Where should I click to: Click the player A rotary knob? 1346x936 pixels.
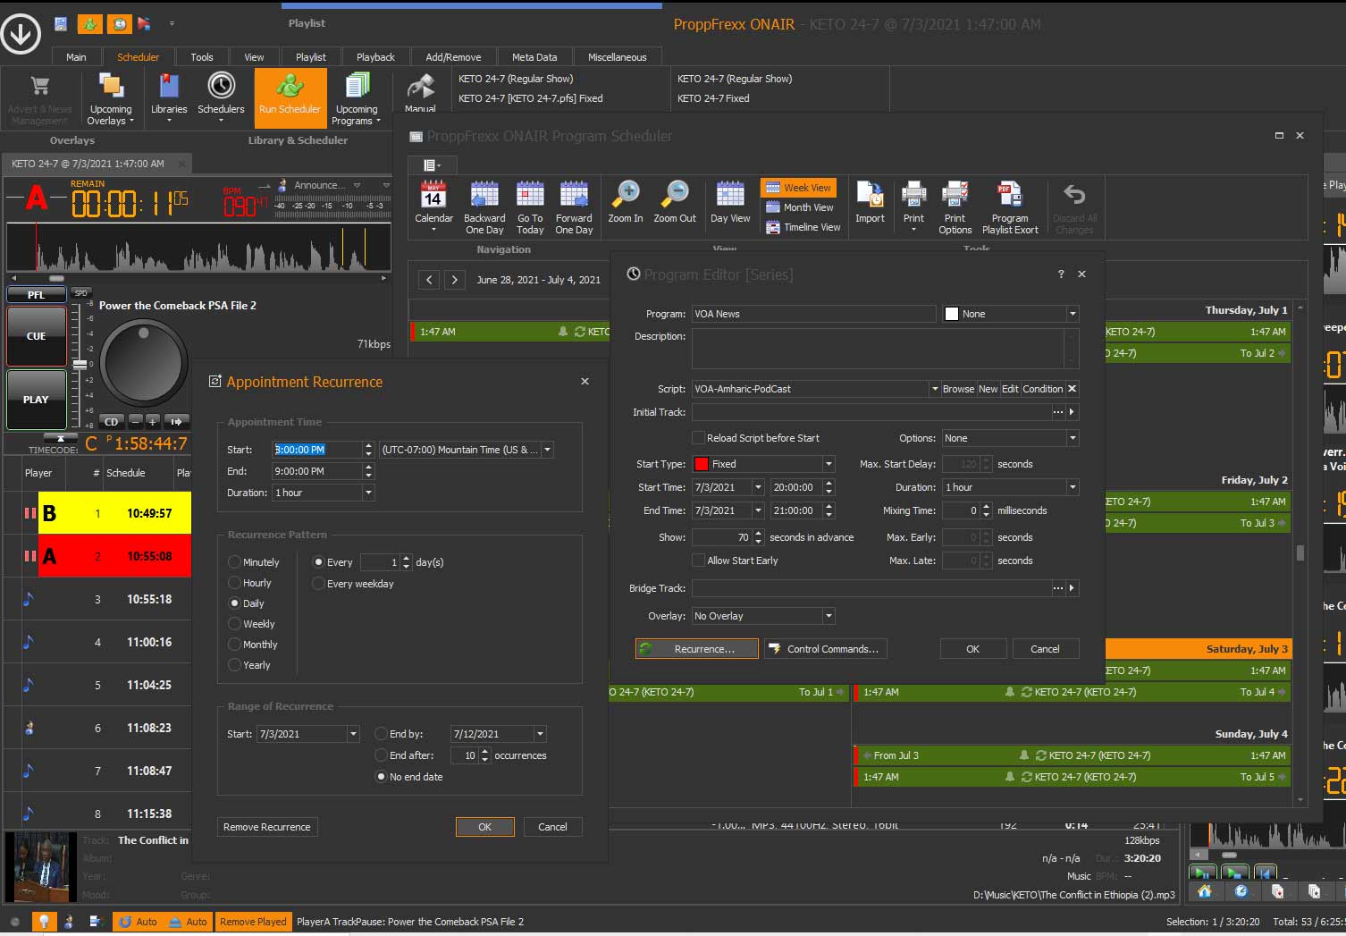pos(143,363)
